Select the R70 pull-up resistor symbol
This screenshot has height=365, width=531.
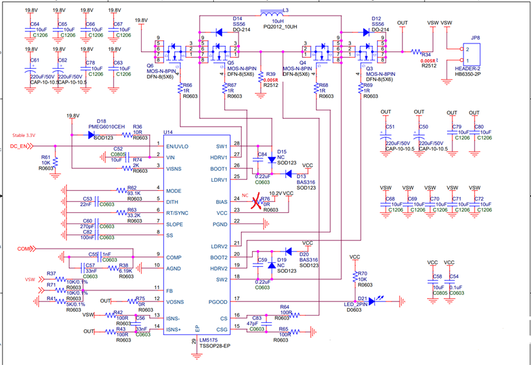pyautogui.click(x=356, y=277)
